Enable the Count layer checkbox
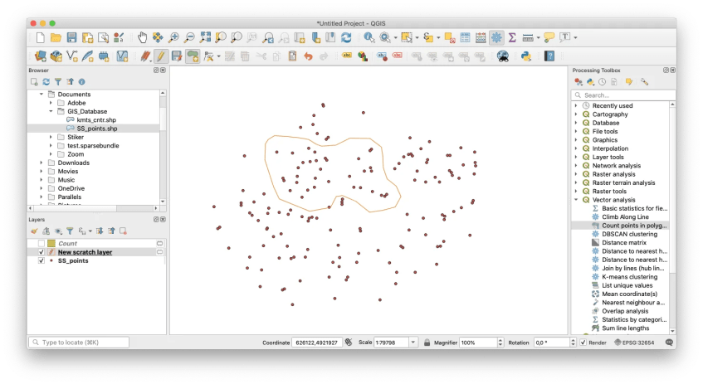This screenshot has width=703, height=384. (x=41, y=243)
